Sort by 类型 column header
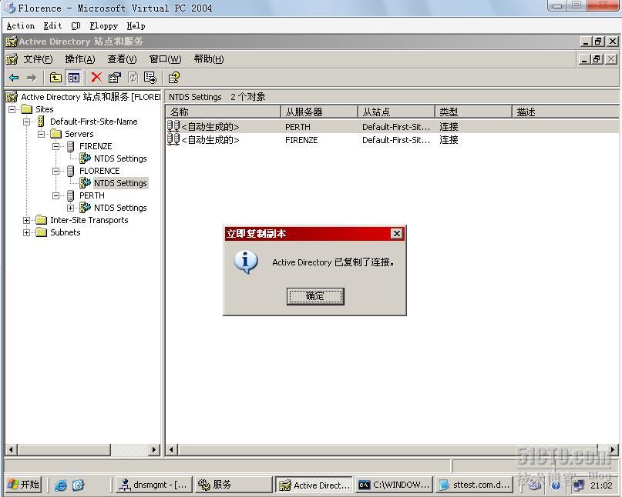Viewport: 622px width, 497px height. click(x=473, y=112)
